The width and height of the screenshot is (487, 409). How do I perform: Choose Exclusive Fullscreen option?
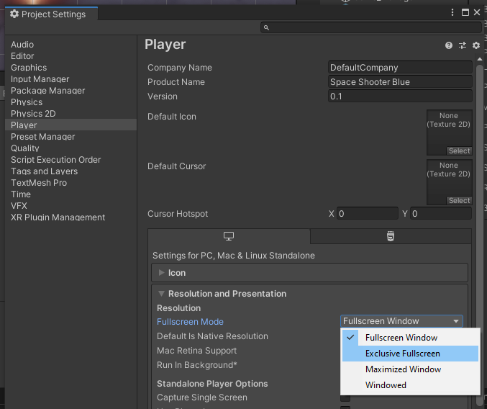tap(410, 354)
